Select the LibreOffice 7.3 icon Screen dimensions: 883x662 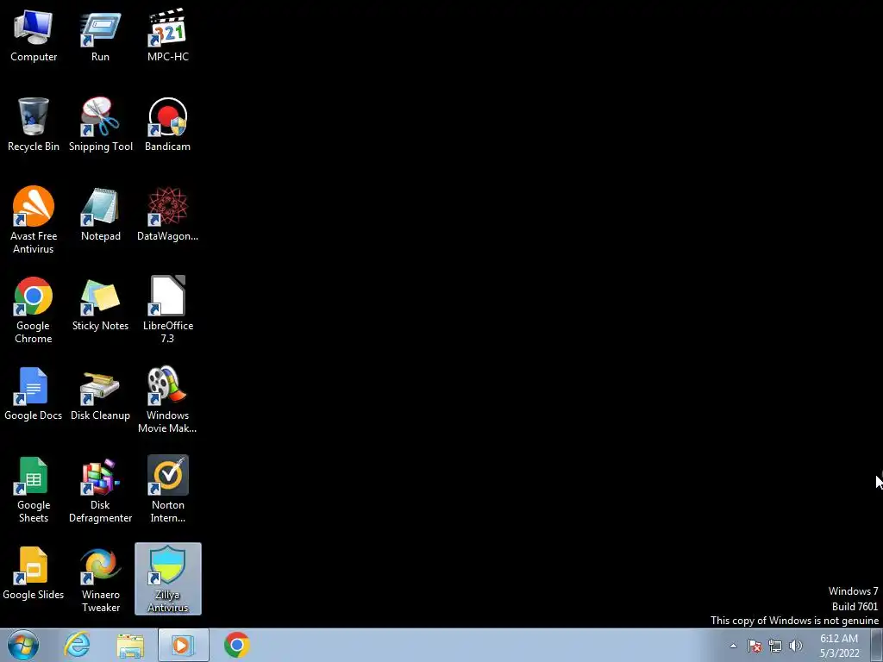point(168,309)
